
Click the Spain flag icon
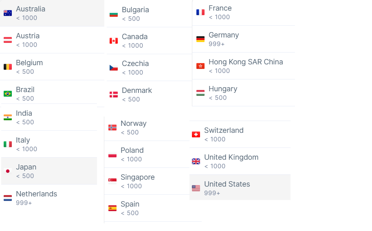[112, 208]
